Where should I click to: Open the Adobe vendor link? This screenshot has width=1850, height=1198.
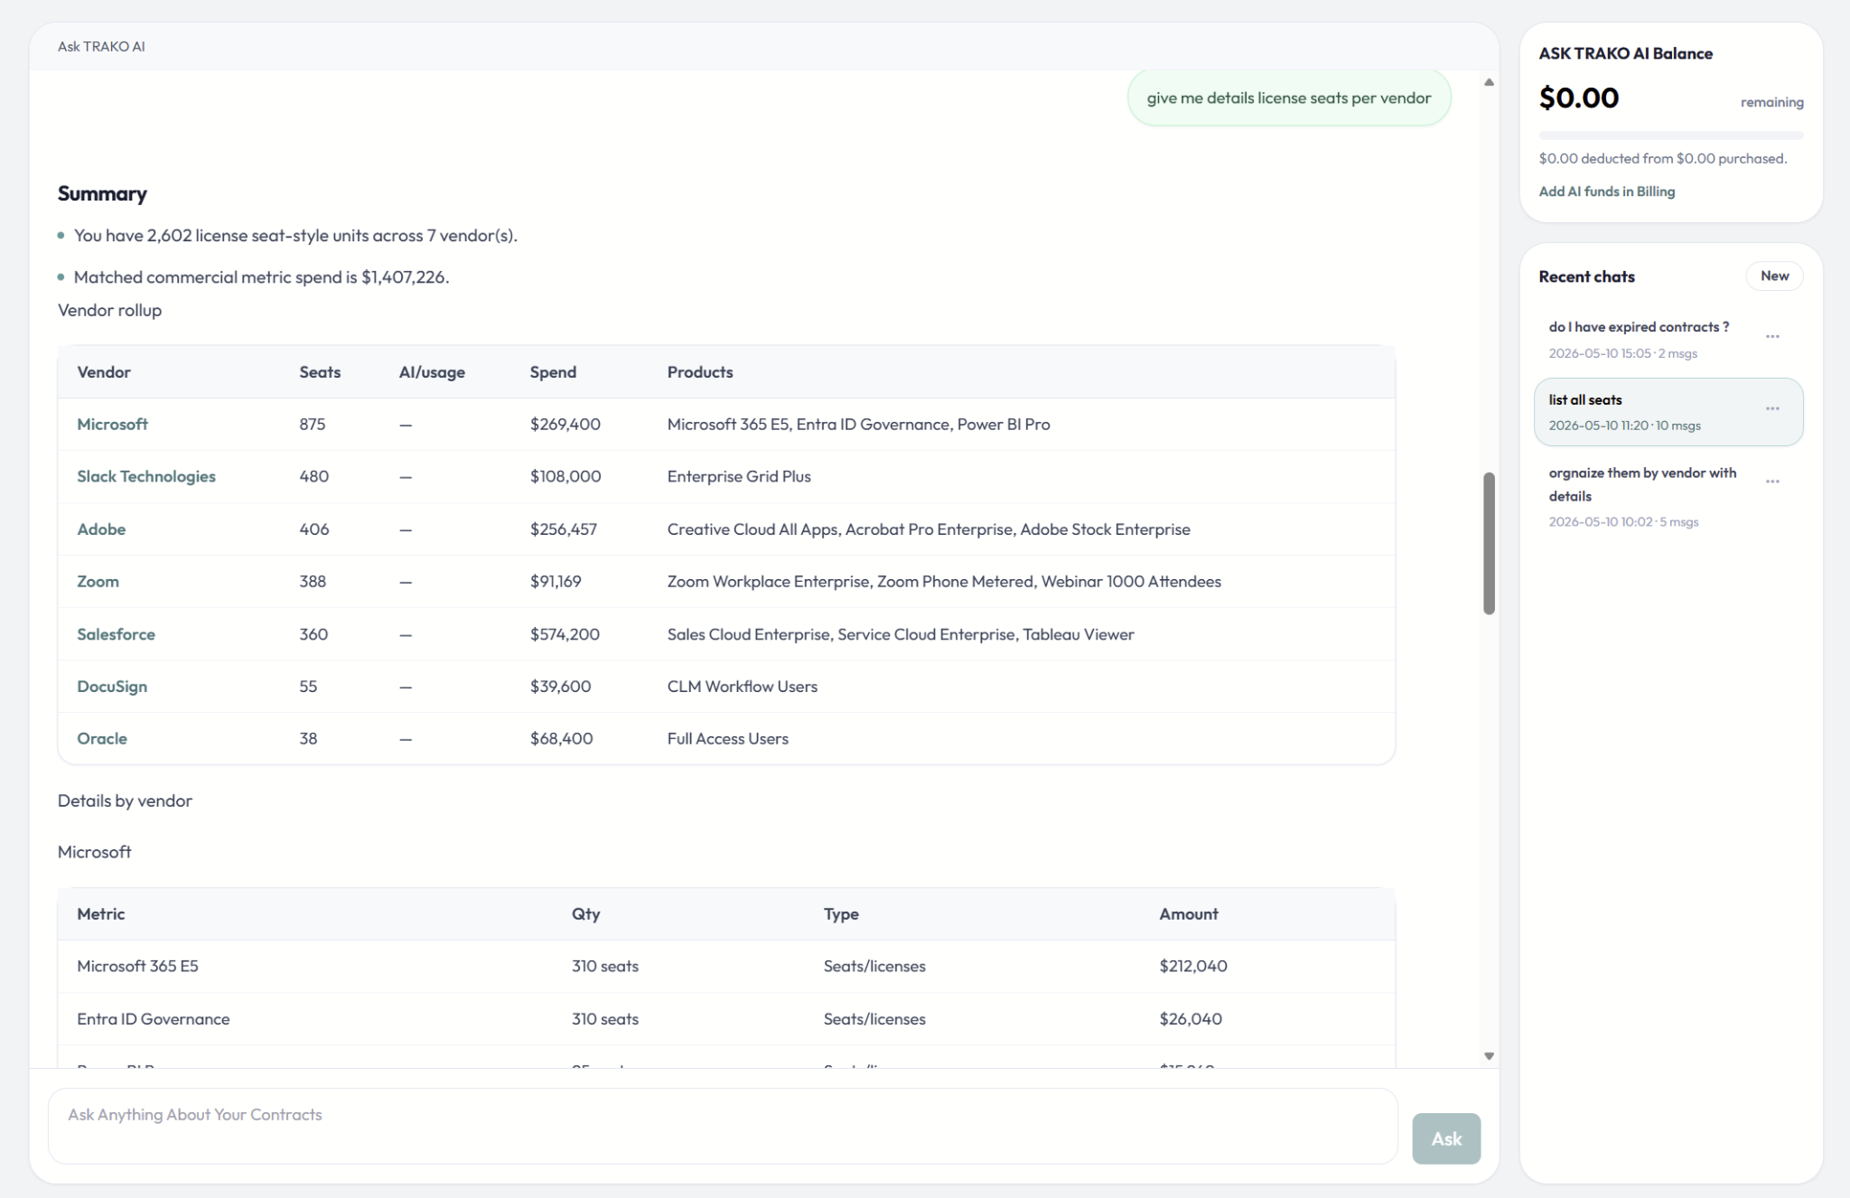(x=101, y=529)
